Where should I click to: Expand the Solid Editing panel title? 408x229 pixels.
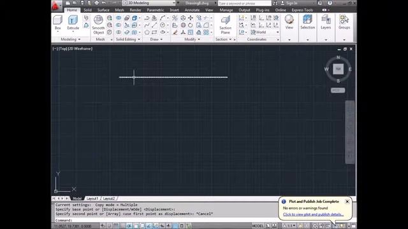click(128, 39)
